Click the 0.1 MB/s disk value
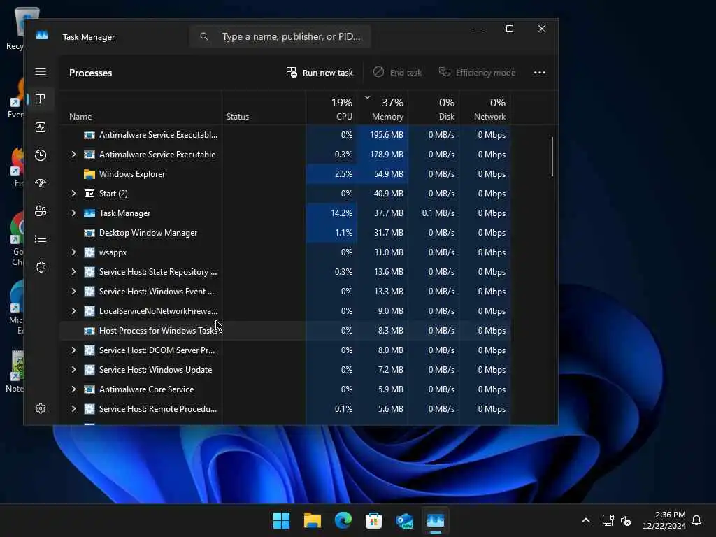 (438, 213)
